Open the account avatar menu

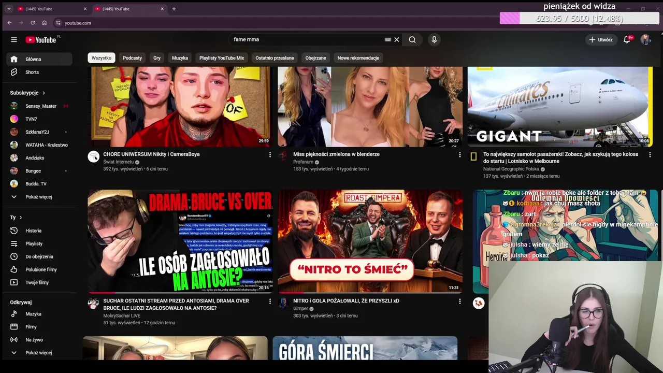click(x=645, y=39)
